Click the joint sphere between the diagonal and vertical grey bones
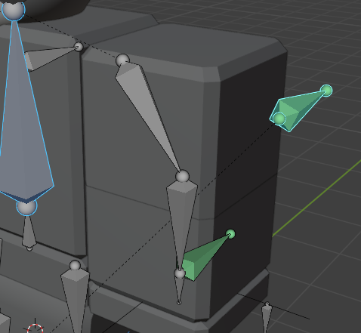361x333 pixels. pyautogui.click(x=183, y=176)
